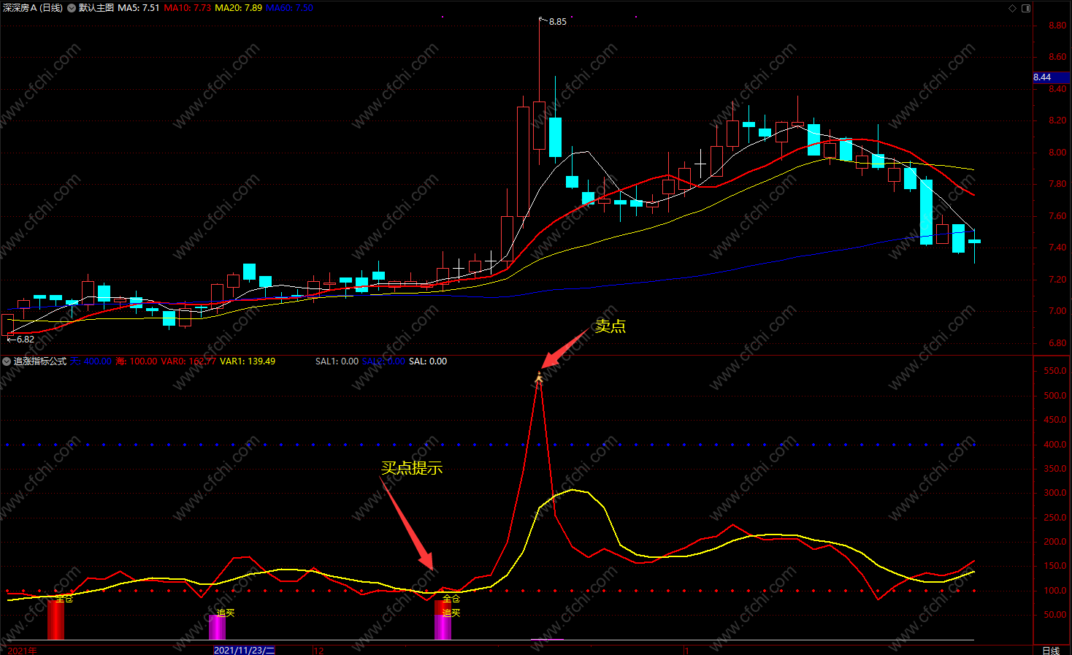The height and width of the screenshot is (655, 1072).
Task: Click the 100.0 indicator axis label
Action: [1054, 591]
